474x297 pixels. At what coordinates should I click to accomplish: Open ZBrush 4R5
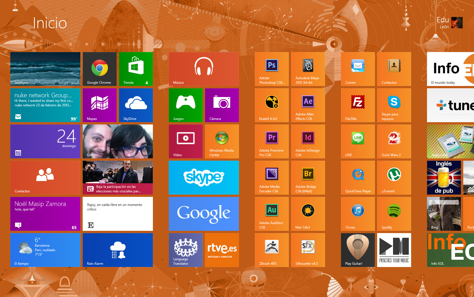(272, 250)
